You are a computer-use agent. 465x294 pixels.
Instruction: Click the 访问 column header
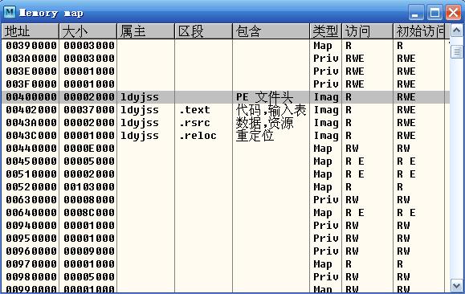pyautogui.click(x=368, y=31)
